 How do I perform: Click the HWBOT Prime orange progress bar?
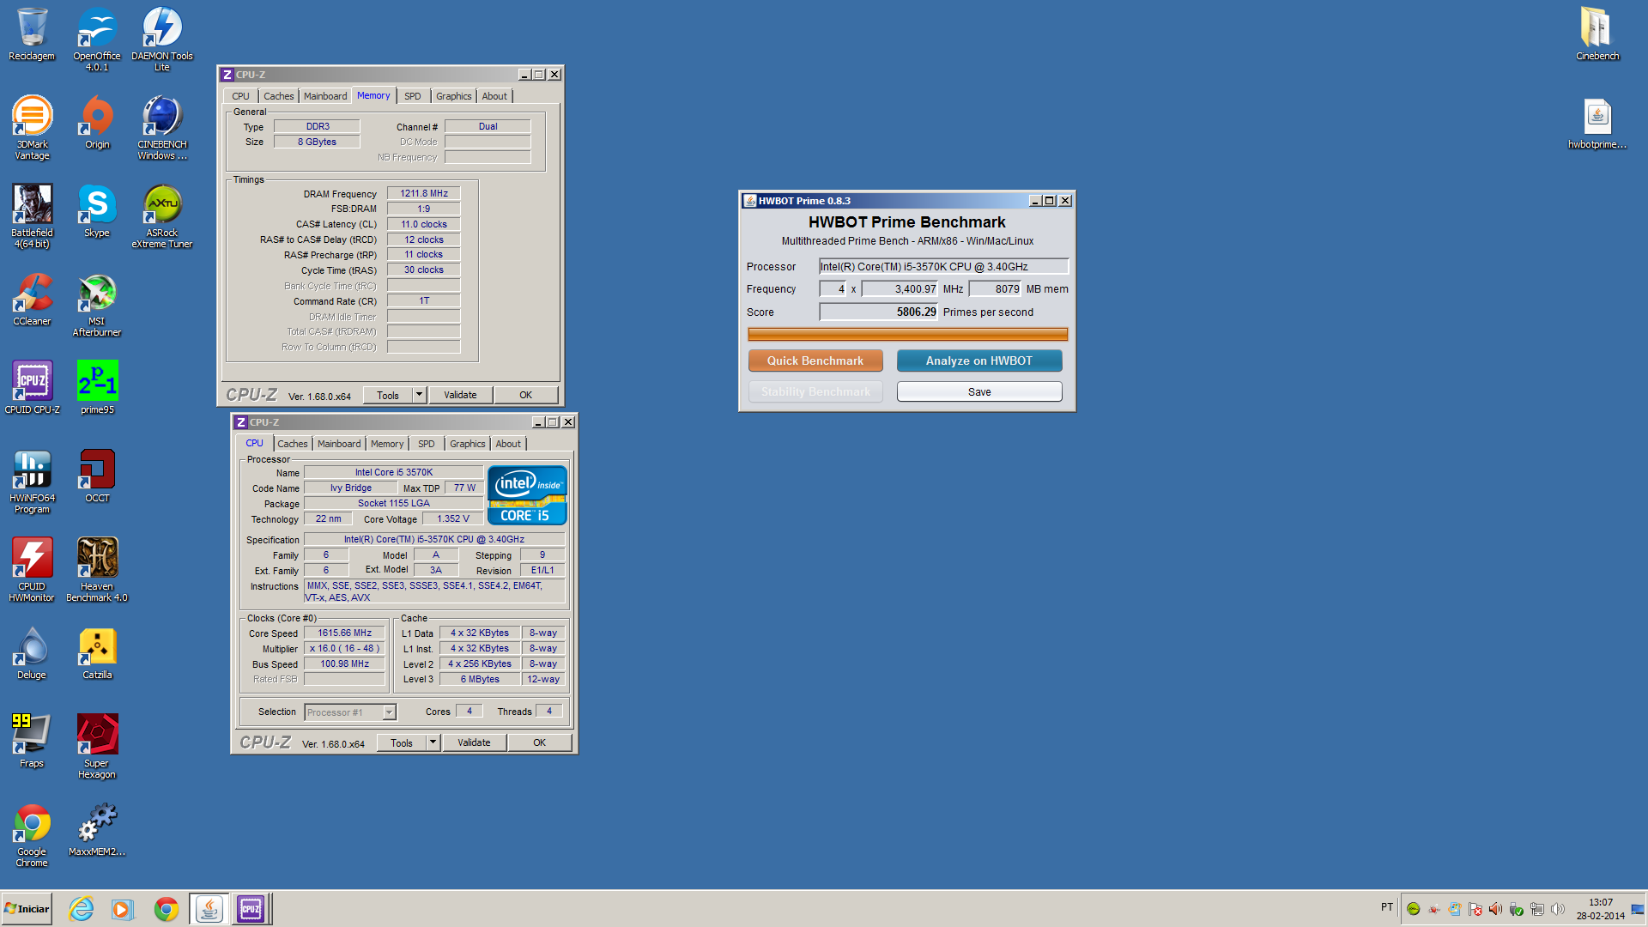coord(908,334)
